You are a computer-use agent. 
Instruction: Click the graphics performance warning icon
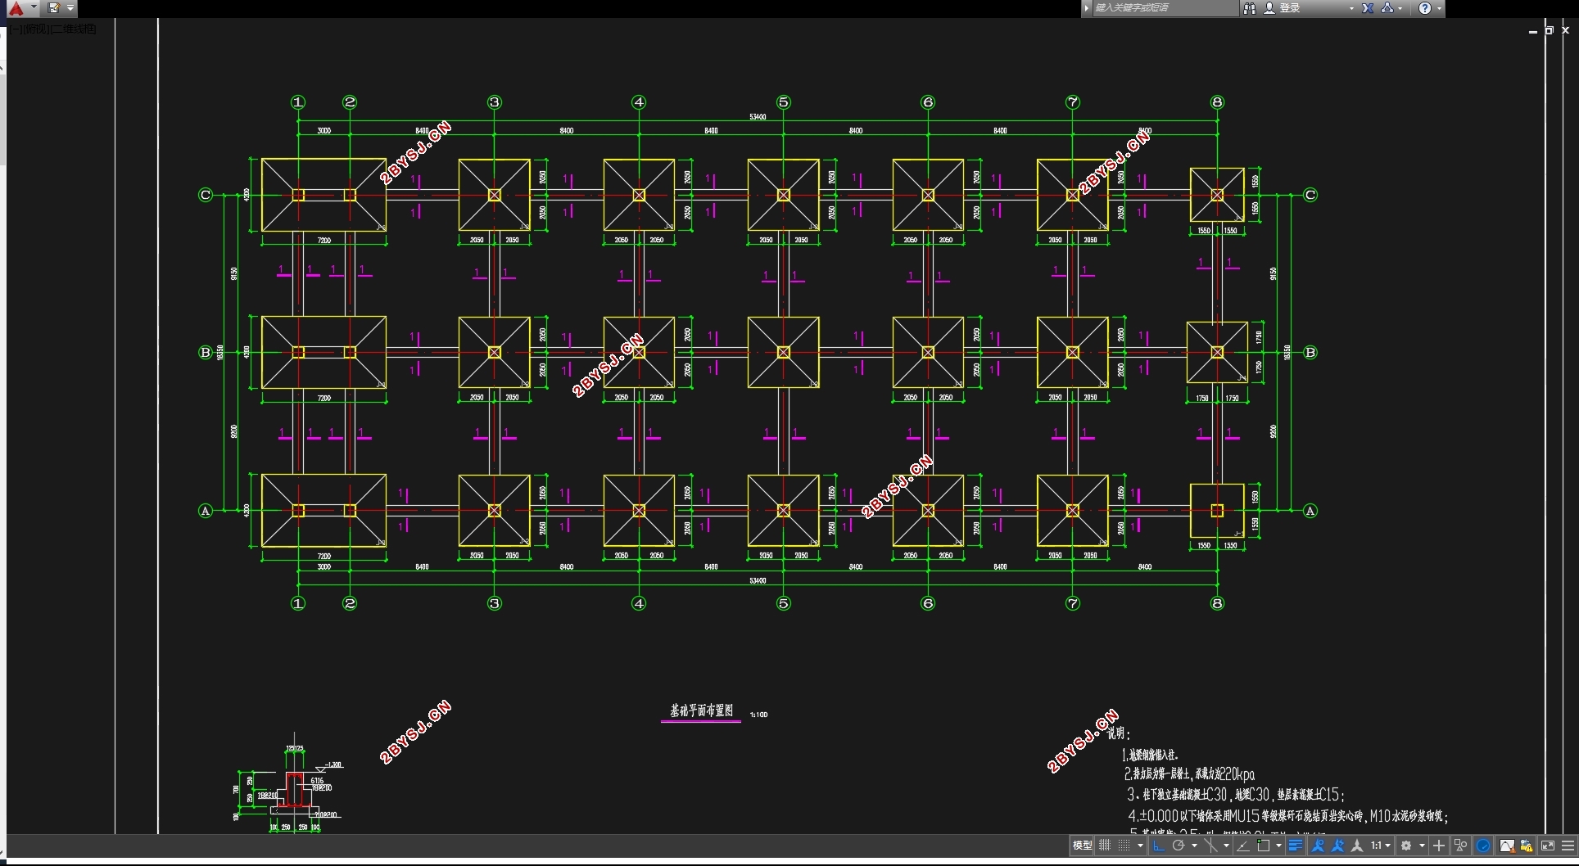tap(1508, 846)
